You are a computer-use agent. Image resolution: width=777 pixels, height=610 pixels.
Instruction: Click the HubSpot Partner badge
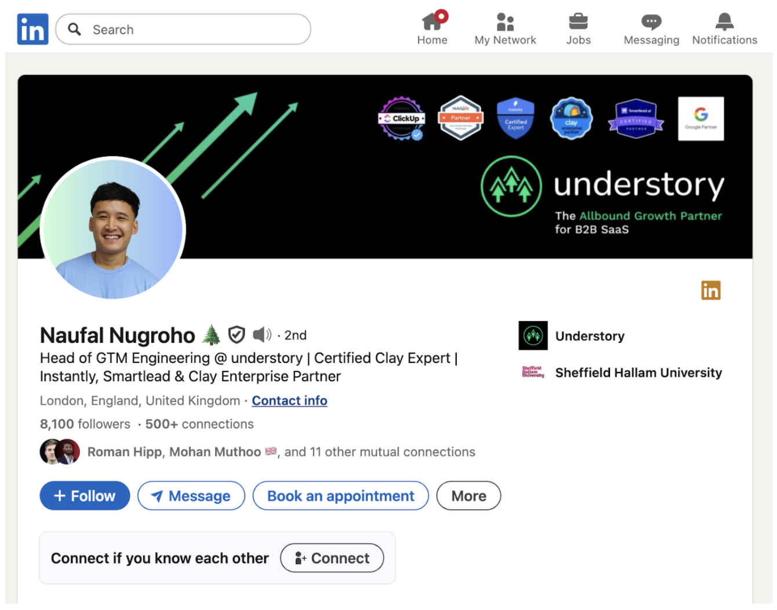coord(460,118)
